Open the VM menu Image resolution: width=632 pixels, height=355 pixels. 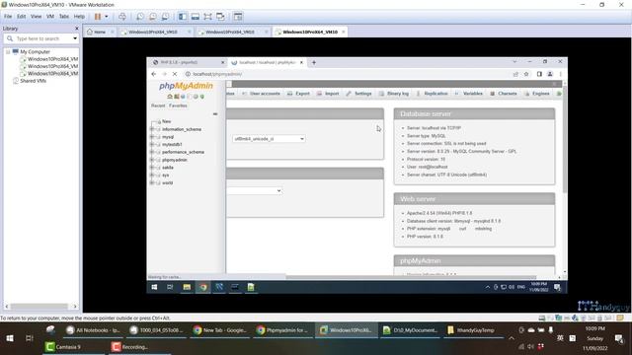pos(50,17)
